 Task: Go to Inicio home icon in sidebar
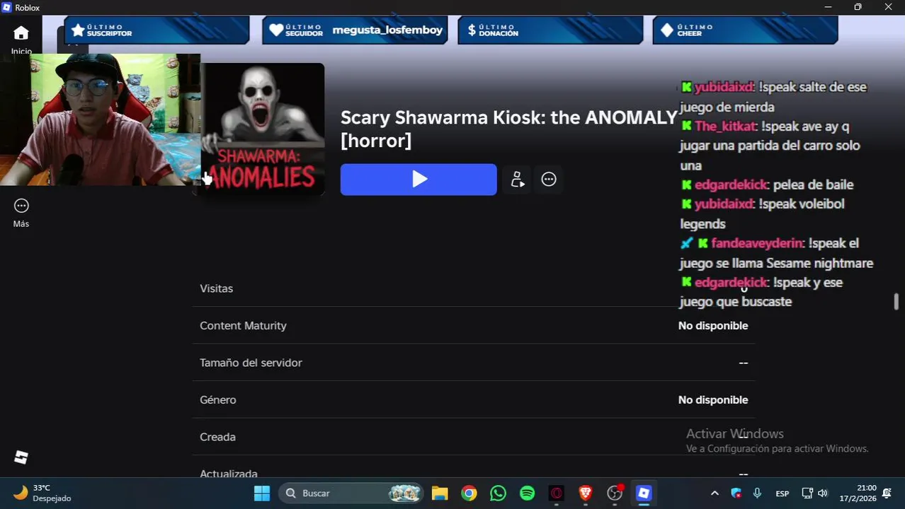21,33
